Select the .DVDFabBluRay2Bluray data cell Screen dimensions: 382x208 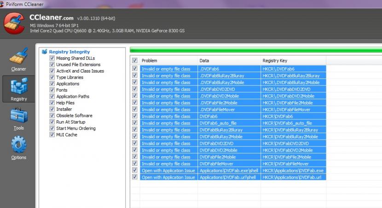229,76
